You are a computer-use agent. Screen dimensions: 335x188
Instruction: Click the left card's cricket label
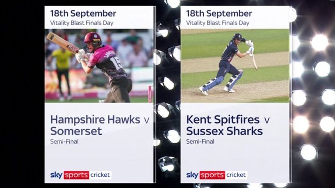coord(100,175)
